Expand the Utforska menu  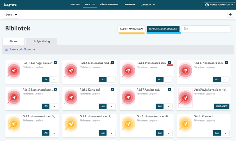[x=148, y=5]
